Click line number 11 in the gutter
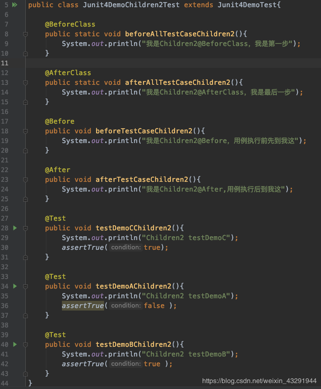The image size is (321, 389). (x=5, y=63)
